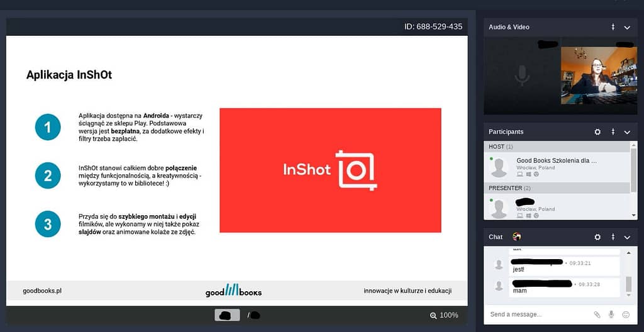Screen dimensions: 644x332
Task: Click the webinar ID 688-529-435
Action: click(x=433, y=26)
